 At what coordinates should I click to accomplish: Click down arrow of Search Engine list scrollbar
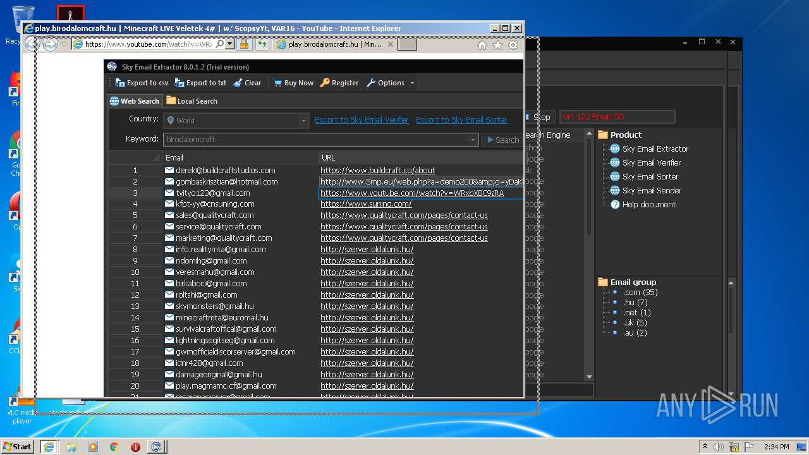(589, 377)
